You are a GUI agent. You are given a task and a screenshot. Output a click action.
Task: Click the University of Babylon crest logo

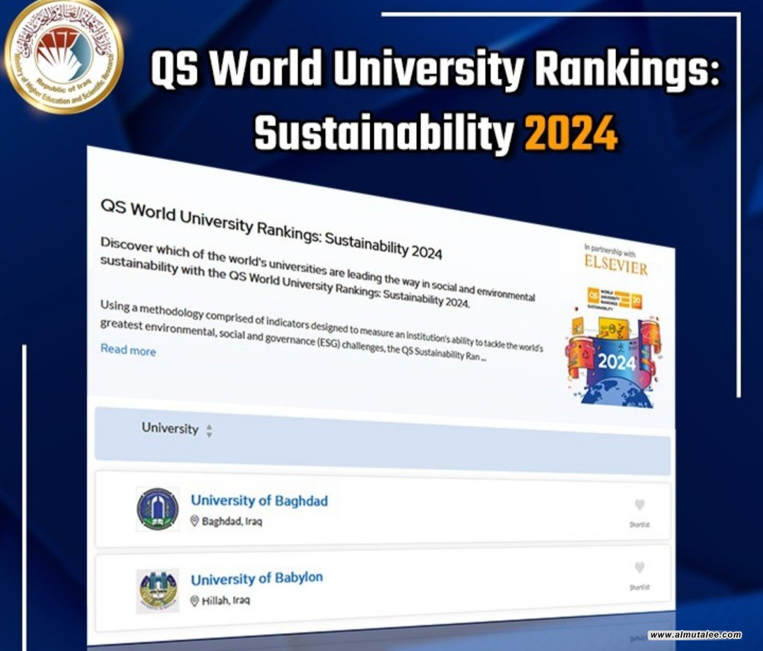[x=157, y=591]
